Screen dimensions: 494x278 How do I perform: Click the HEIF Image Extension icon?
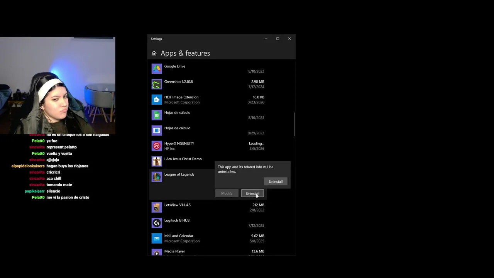point(156,100)
